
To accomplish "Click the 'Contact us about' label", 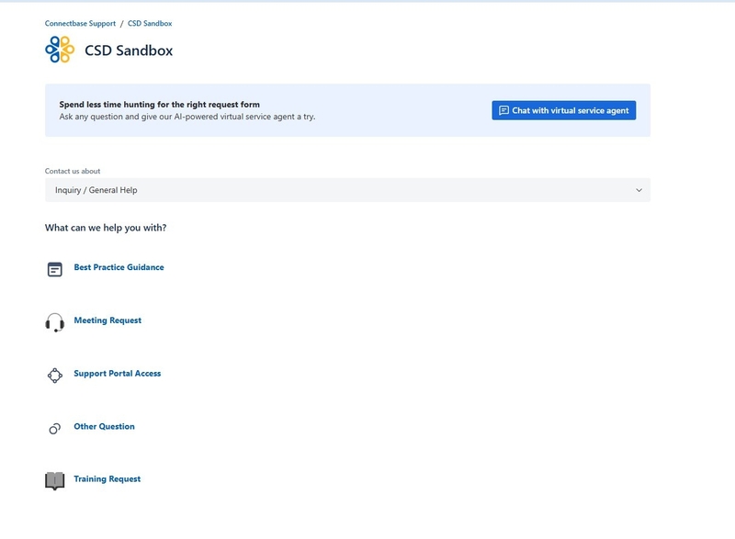I will click(73, 172).
